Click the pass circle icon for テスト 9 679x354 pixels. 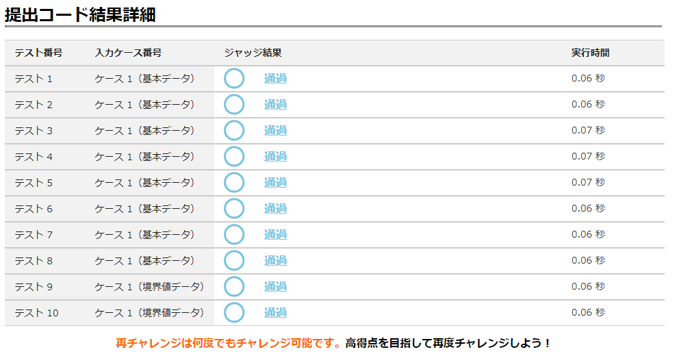(x=234, y=287)
